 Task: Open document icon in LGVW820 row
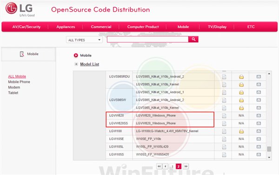pos(224,116)
